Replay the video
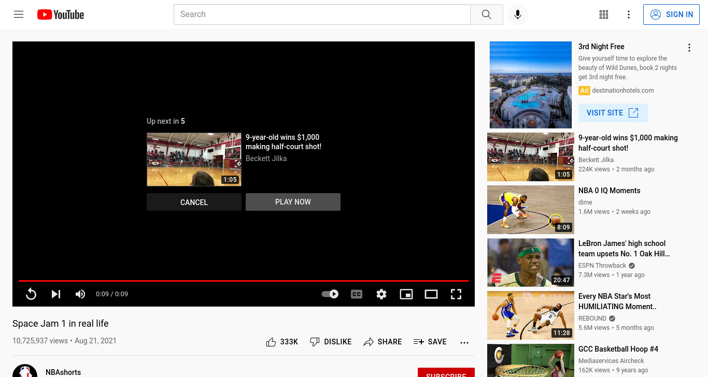Viewport: 708px width, 377px height. [x=31, y=294]
